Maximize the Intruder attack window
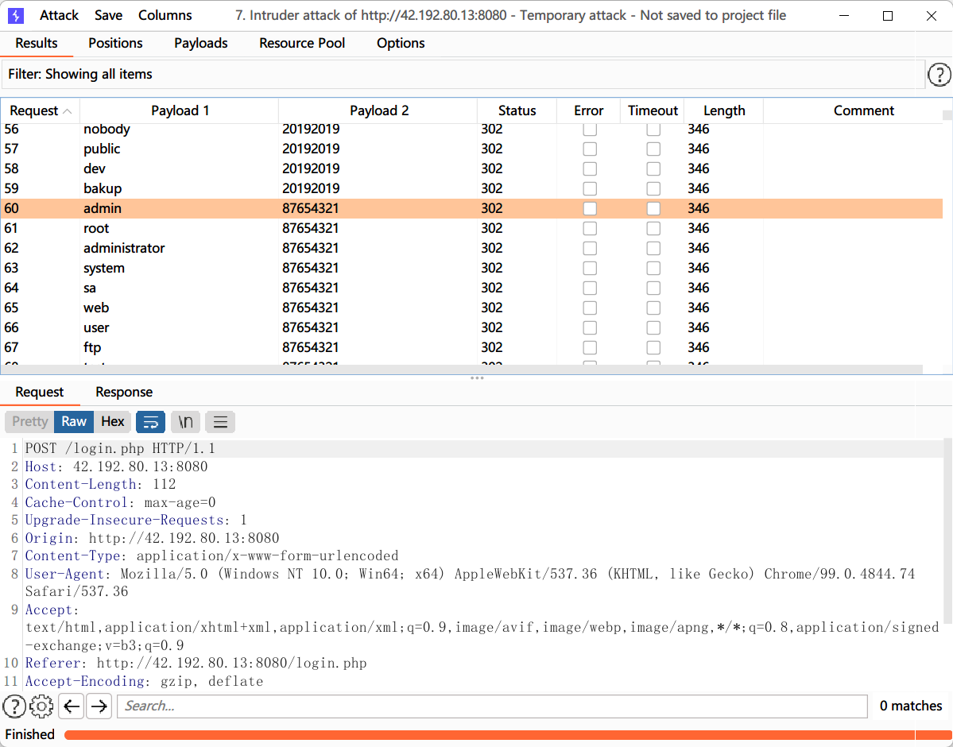Viewport: 953px width, 747px height. (x=887, y=16)
